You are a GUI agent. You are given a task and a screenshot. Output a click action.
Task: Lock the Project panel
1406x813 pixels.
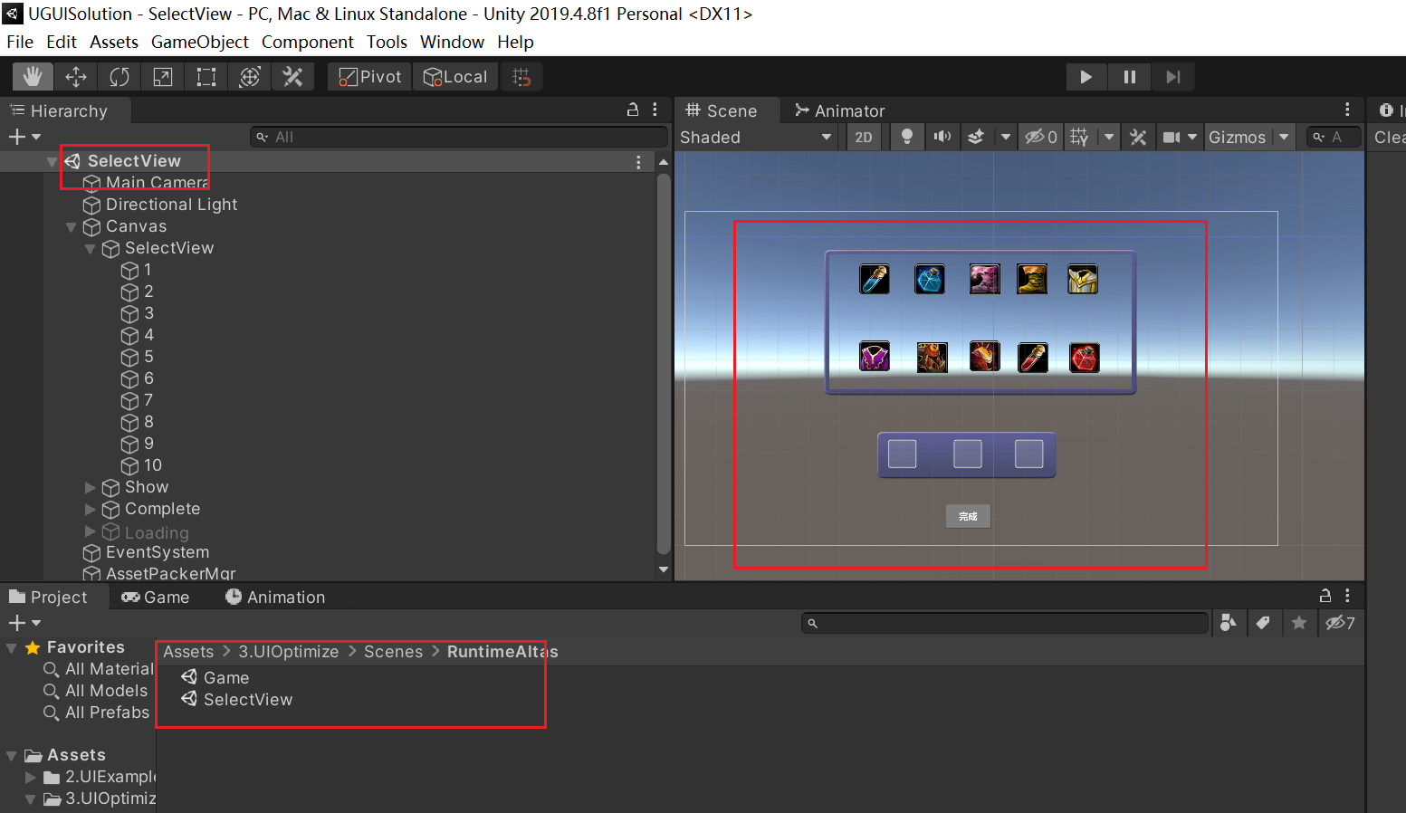(1325, 596)
